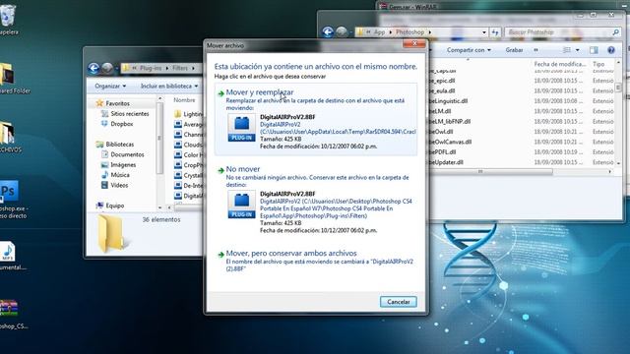Go forward in the Photoshop explorer window

point(342,32)
